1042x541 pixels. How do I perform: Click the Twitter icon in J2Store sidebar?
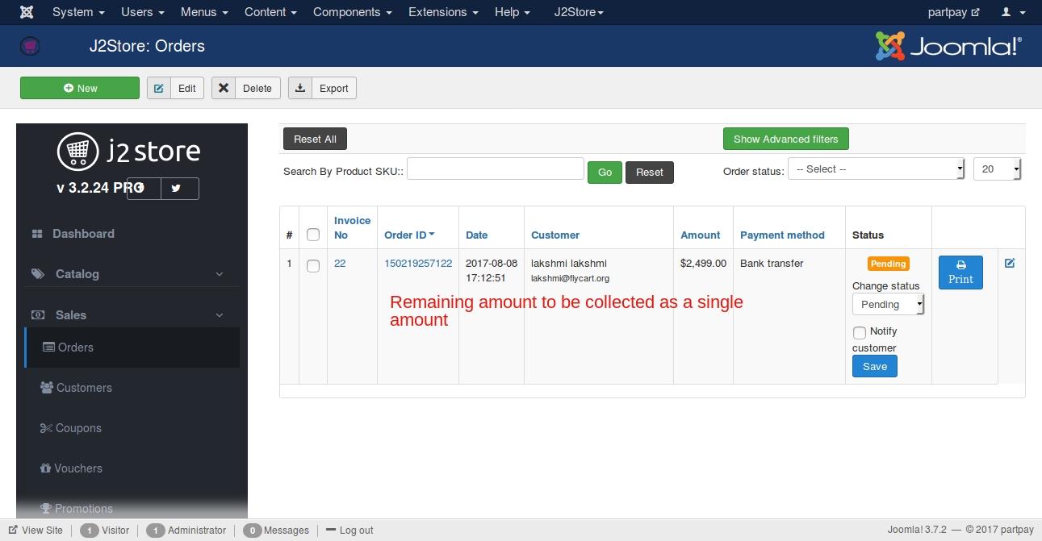click(175, 189)
